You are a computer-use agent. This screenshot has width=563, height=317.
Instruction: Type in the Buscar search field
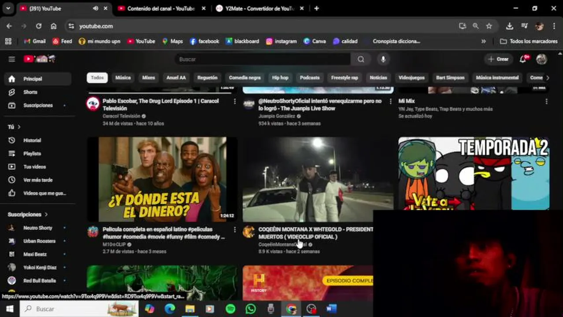point(263,59)
